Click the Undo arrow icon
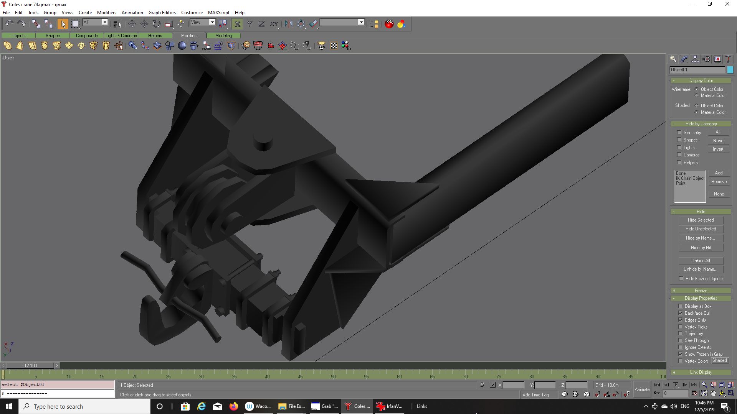Image resolution: width=737 pixels, height=414 pixels. [9, 24]
